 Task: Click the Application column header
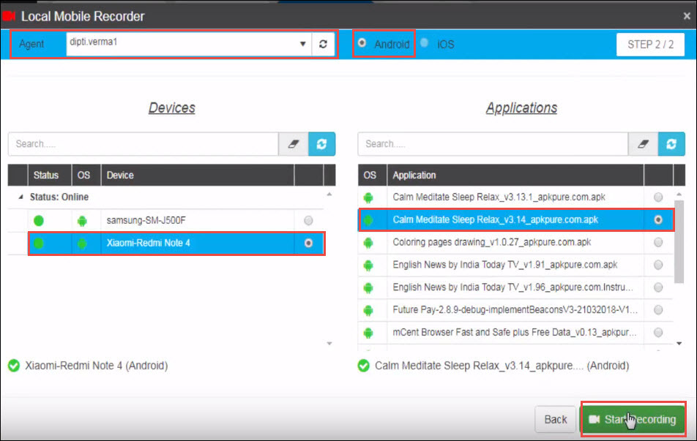512,176
